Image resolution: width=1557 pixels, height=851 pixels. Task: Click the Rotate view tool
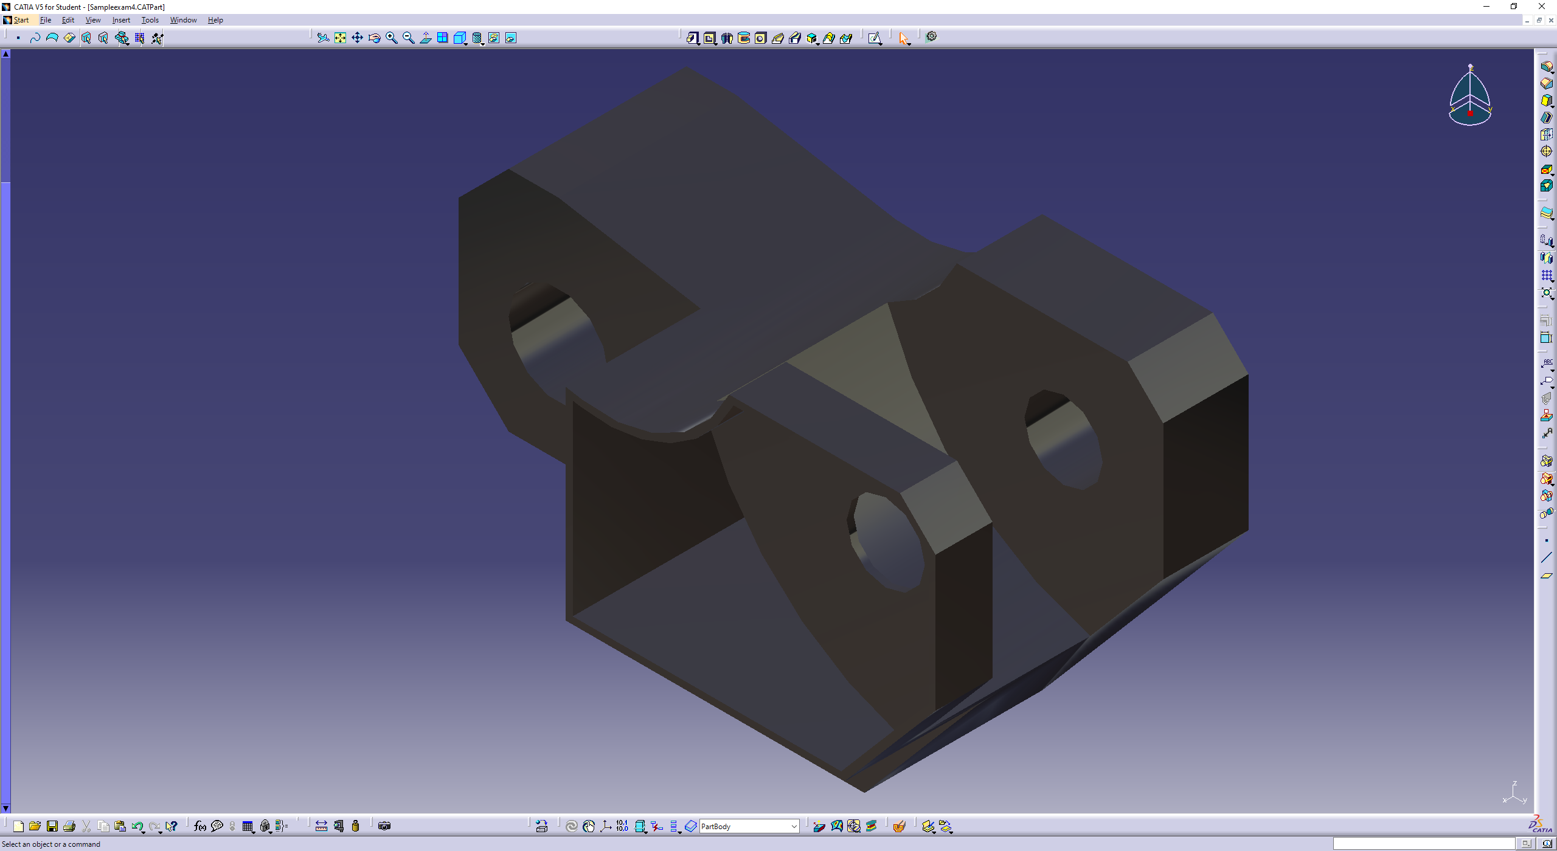point(374,38)
